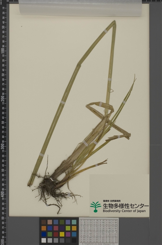
Task: Click the 'Biodiversity Center of Japan' text
Action: pyautogui.click(x=124, y=211)
